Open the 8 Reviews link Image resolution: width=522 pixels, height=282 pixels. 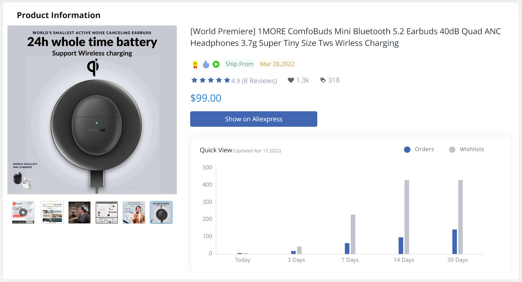tap(259, 80)
